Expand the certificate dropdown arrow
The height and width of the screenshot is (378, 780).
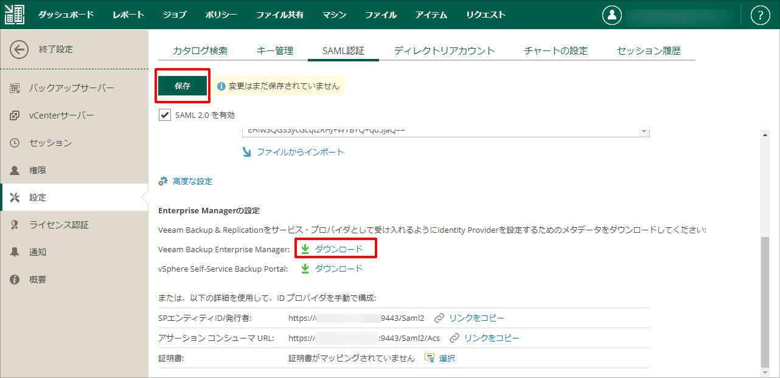[x=643, y=131]
